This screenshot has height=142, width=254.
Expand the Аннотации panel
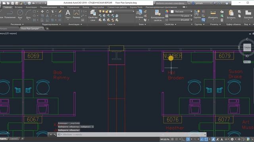[x=75, y=24]
